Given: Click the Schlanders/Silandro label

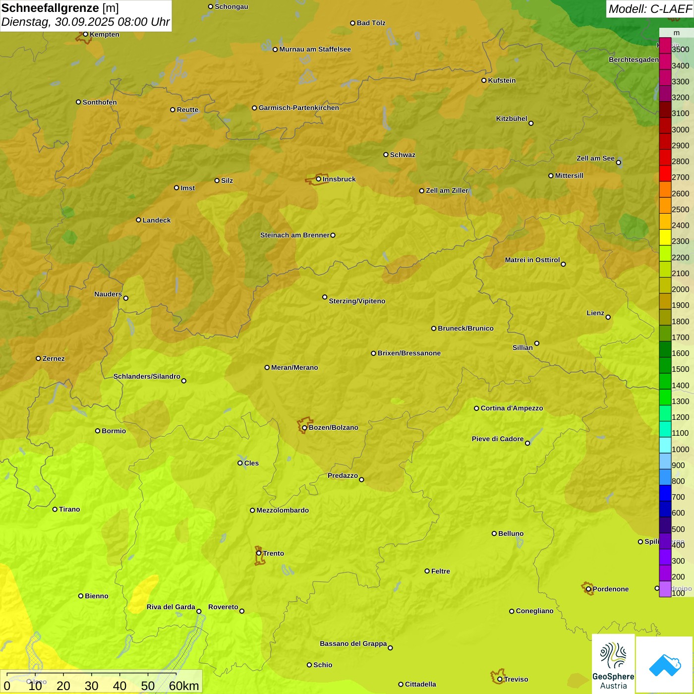Looking at the screenshot, I should pos(147,376).
